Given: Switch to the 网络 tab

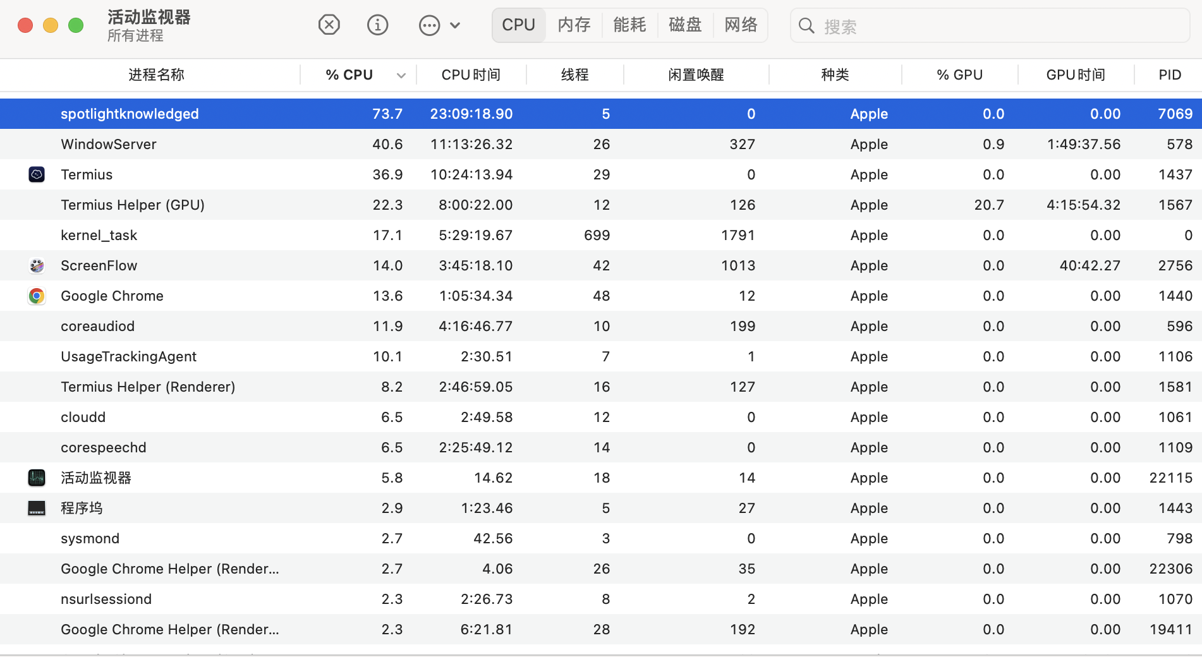Looking at the screenshot, I should tap(741, 25).
